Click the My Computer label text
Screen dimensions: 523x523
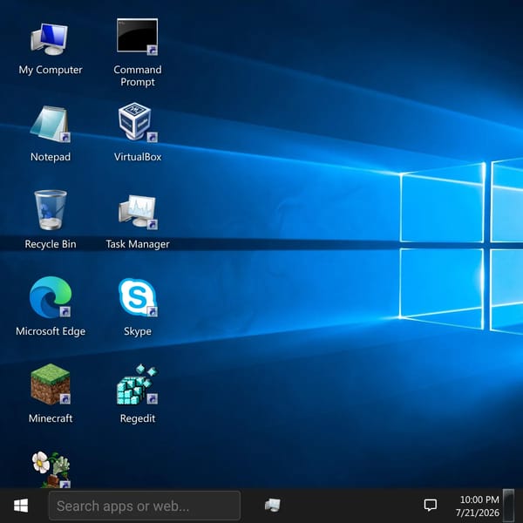[51, 70]
